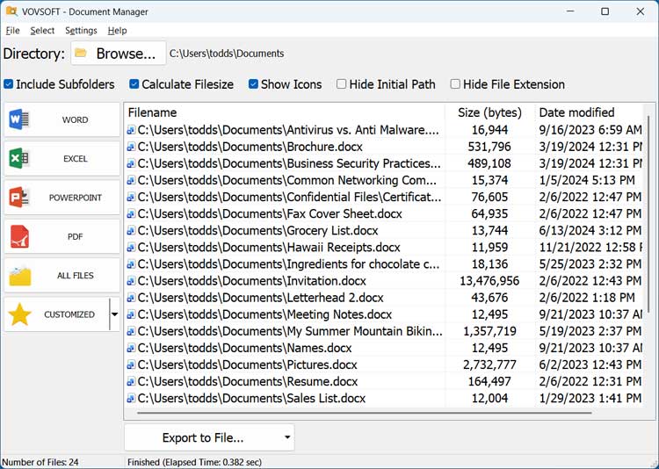Click the file icon beside Invitation.docx
This screenshot has height=469, width=659.
click(131, 281)
